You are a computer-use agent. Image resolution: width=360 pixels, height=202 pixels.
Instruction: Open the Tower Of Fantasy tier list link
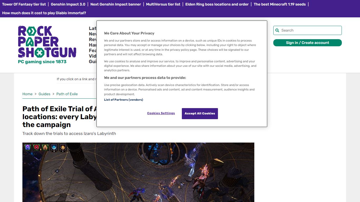pyautogui.click(x=24, y=4)
